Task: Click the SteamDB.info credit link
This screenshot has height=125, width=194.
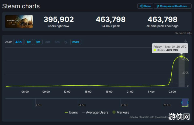Action: 183,33
